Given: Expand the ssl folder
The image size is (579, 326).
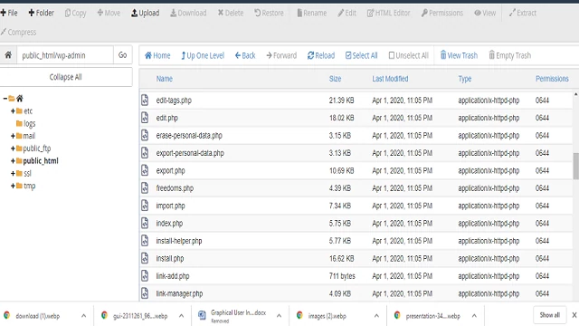Looking at the screenshot, I should [13, 173].
